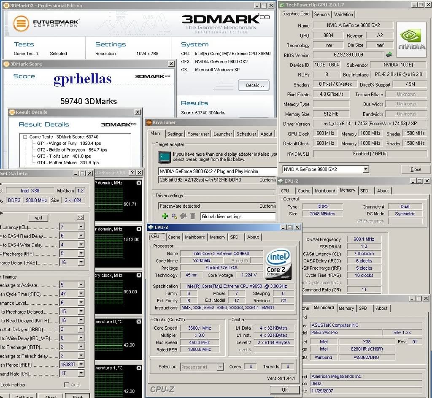This screenshot has height=398, width=432.
Task: Select the GT4 - Mother Nature row
Action: (68, 162)
